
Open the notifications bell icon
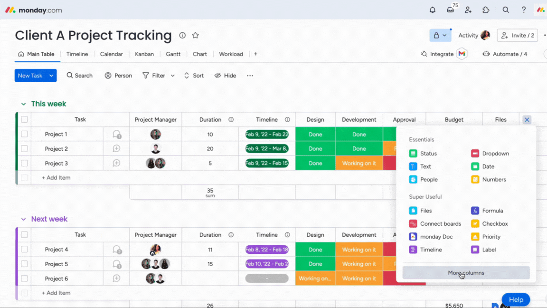tap(433, 10)
